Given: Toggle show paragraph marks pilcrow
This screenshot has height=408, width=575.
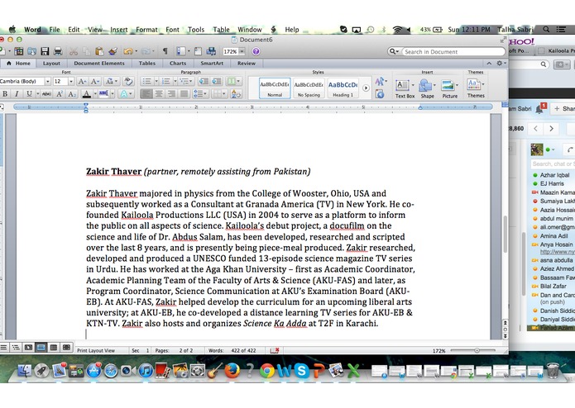Looking at the screenshot, I should pyautogui.click(x=165, y=51).
